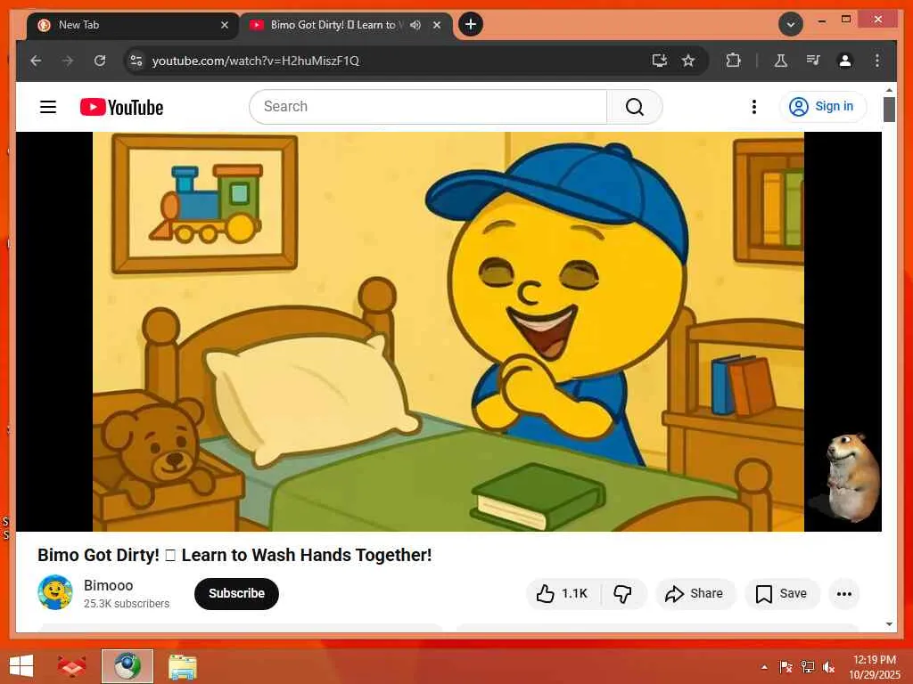
Task: Go forward in browser history
Action: pyautogui.click(x=68, y=61)
